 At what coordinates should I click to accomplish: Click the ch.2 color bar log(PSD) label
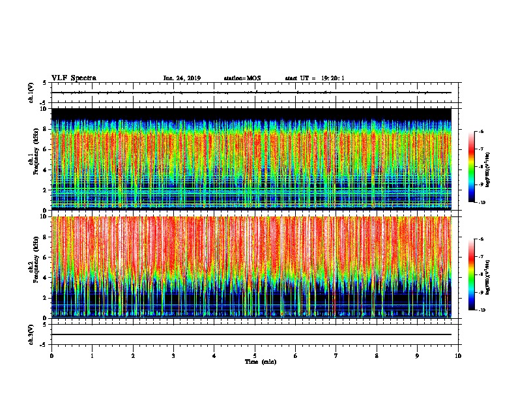(x=488, y=277)
